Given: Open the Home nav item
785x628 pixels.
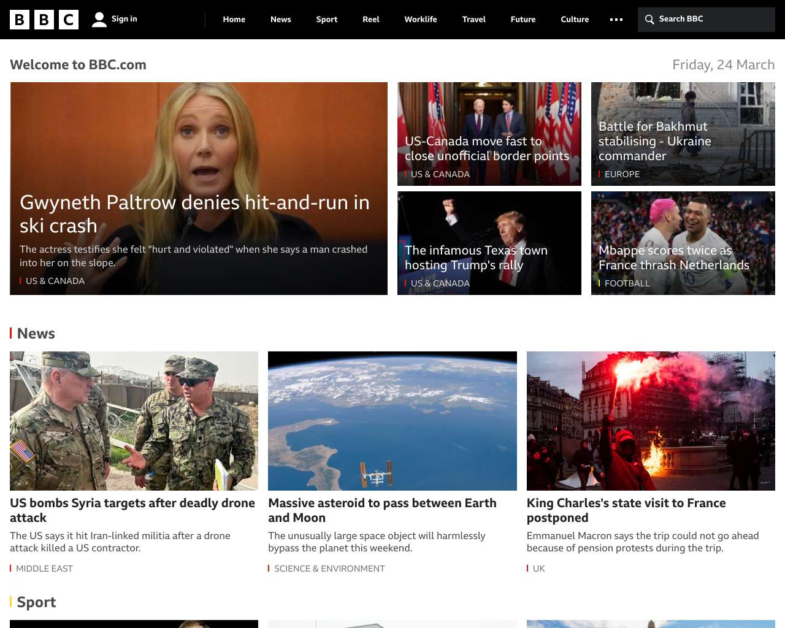Looking at the screenshot, I should point(234,20).
